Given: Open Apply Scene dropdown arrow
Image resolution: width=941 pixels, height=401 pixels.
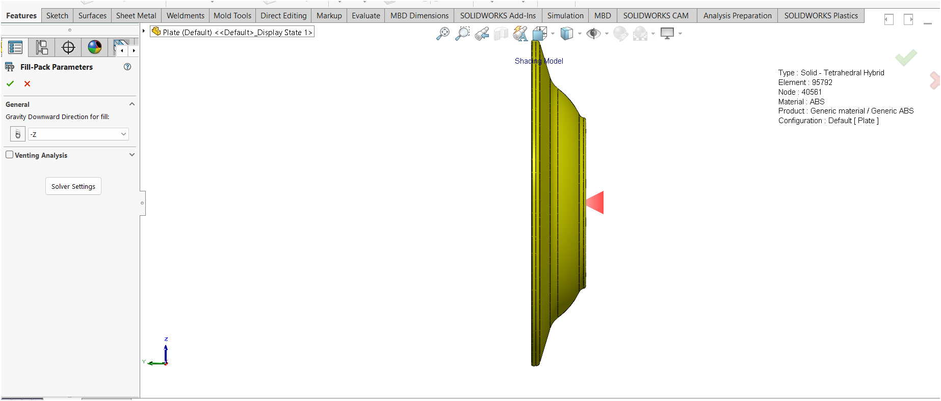Looking at the screenshot, I should tap(653, 34).
